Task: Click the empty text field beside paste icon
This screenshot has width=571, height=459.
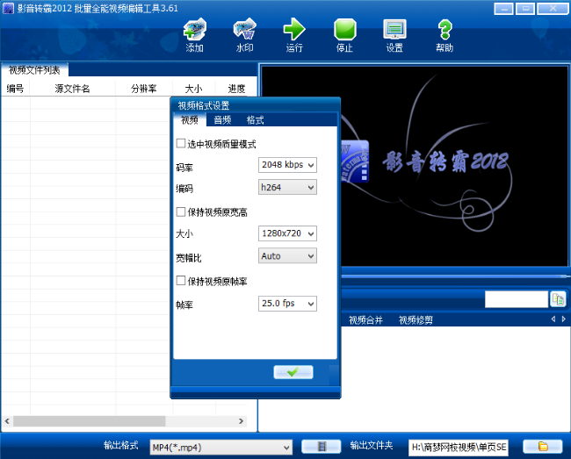Action: (517, 299)
